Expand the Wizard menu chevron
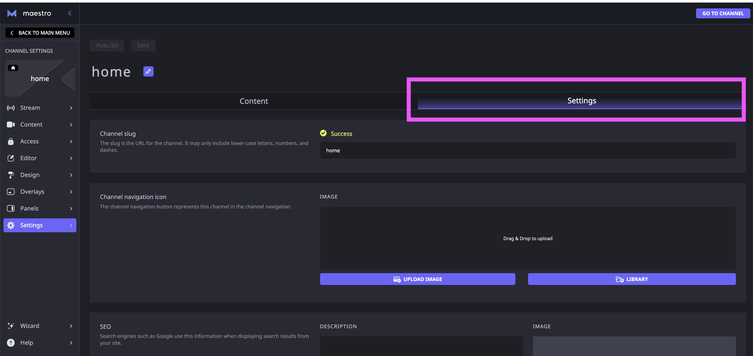753x356 pixels. [71, 326]
